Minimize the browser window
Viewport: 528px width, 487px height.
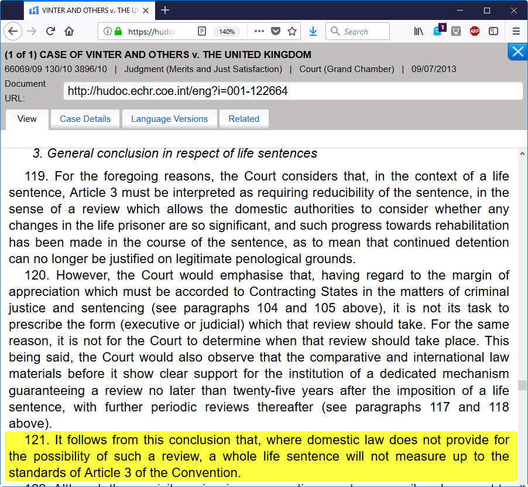tap(460, 11)
